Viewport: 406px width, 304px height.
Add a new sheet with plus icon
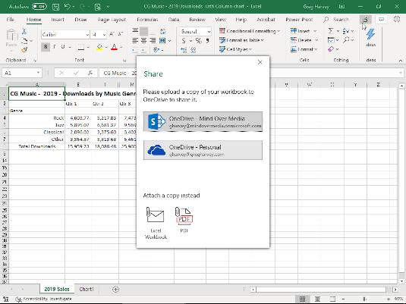116,290
